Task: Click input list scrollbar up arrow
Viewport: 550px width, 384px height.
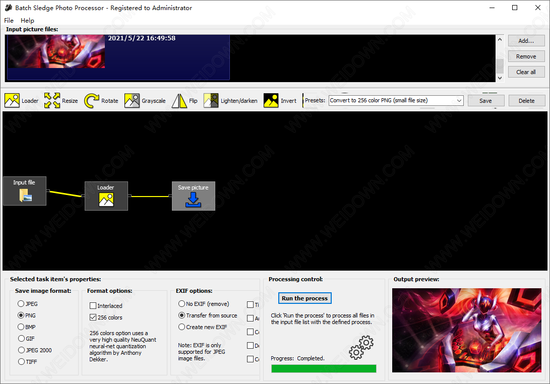Action: point(500,39)
